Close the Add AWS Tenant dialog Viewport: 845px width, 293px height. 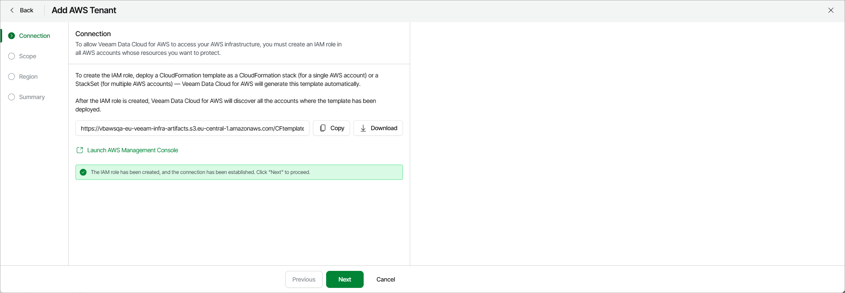831,10
